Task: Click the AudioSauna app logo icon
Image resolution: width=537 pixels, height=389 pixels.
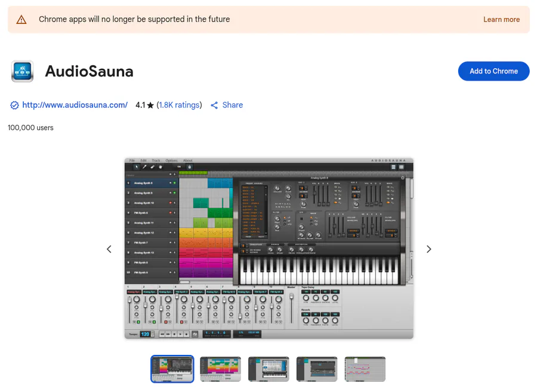Action: (22, 71)
